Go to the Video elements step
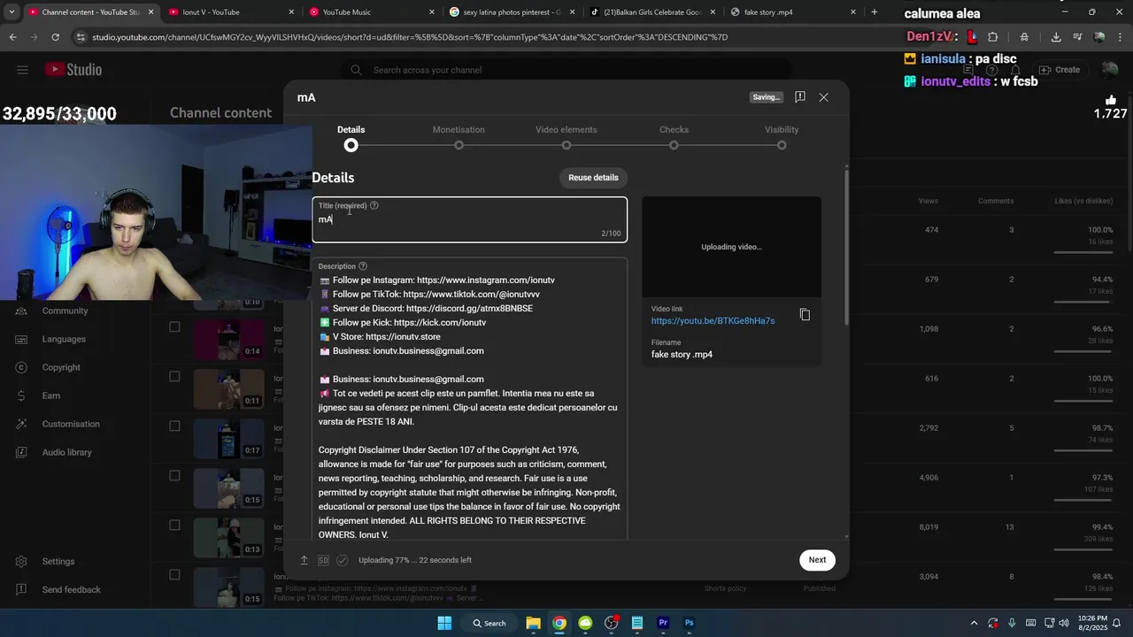This screenshot has height=637, width=1133. click(566, 137)
